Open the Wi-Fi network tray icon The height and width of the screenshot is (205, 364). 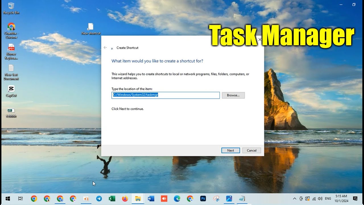pyautogui.click(x=314, y=199)
